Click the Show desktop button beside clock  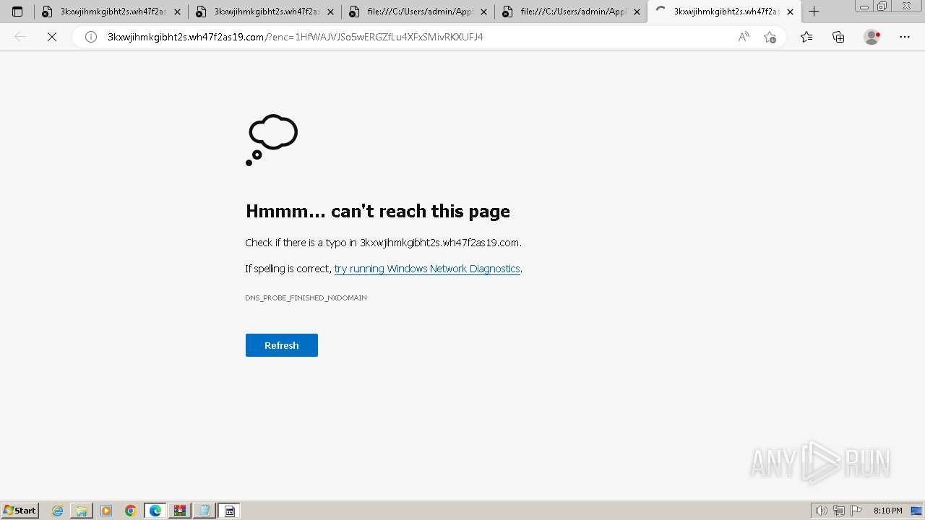pos(917,511)
